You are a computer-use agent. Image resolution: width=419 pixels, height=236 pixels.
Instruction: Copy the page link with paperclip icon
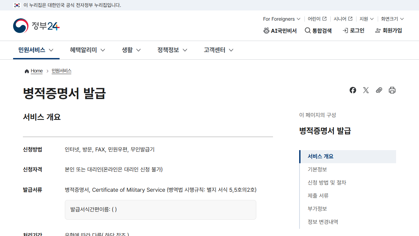379,90
